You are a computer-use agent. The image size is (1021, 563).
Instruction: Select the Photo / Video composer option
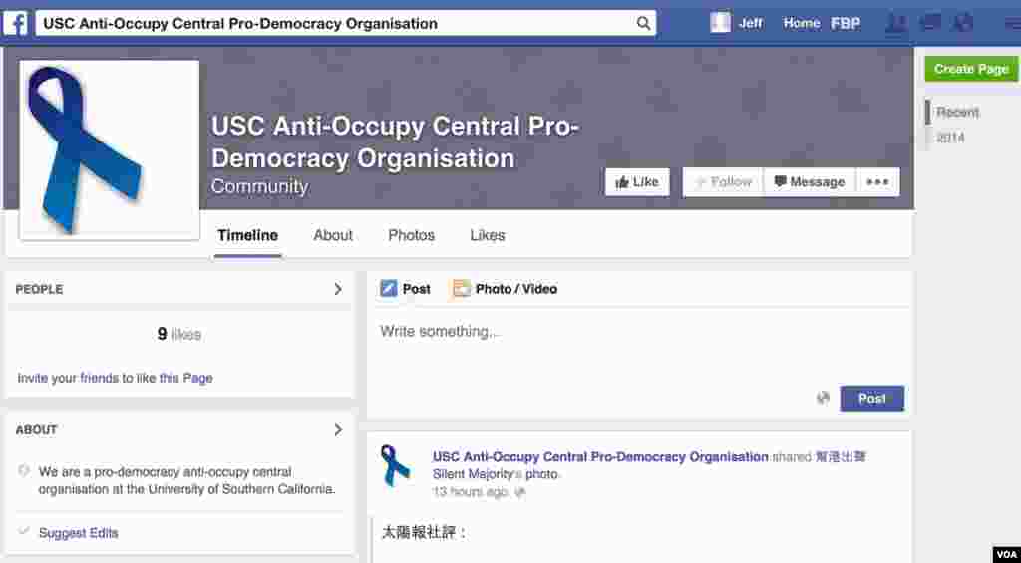pyautogui.click(x=505, y=289)
